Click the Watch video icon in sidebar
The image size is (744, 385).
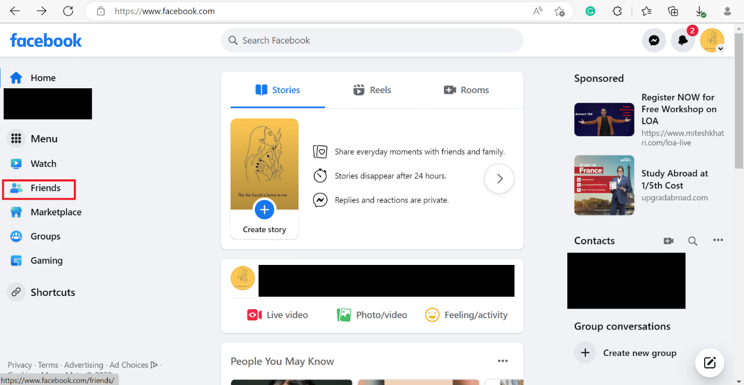pyautogui.click(x=16, y=164)
